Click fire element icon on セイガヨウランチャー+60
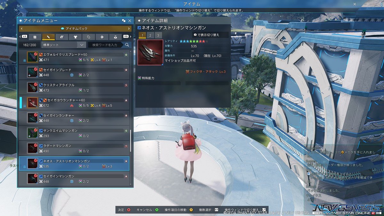 click(72, 105)
